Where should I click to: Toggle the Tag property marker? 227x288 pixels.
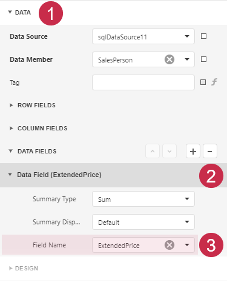point(203,82)
